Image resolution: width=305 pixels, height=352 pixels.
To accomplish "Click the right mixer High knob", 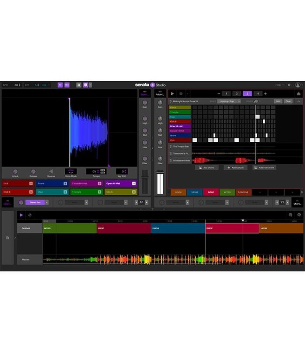I will [x=160, y=119].
